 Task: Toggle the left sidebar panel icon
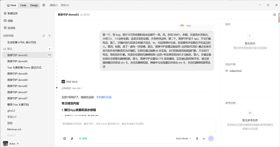click(x=44, y=5)
